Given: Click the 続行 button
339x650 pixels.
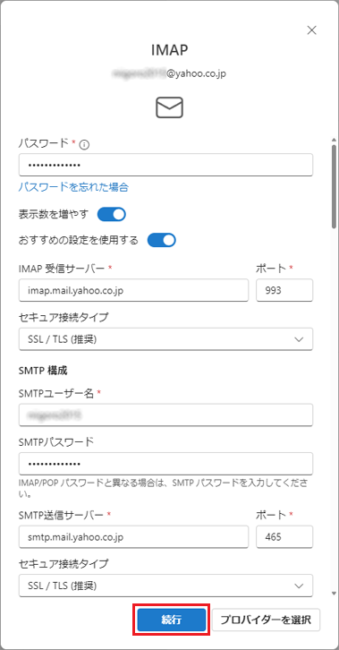Looking at the screenshot, I should pos(172,620).
